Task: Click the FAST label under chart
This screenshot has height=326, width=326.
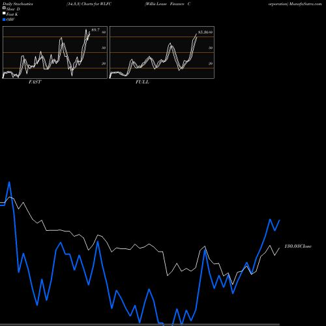Action: (35, 82)
